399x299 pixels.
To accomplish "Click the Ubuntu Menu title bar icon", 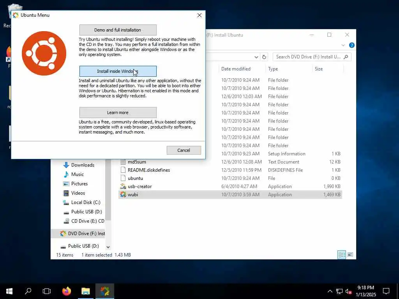I will (x=16, y=15).
